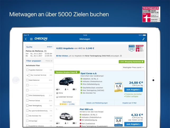
Task: Tap the CHECK24 logo
Action: (x=41, y=39)
